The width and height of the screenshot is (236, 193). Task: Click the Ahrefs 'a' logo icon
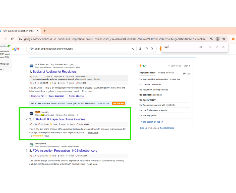point(140,66)
